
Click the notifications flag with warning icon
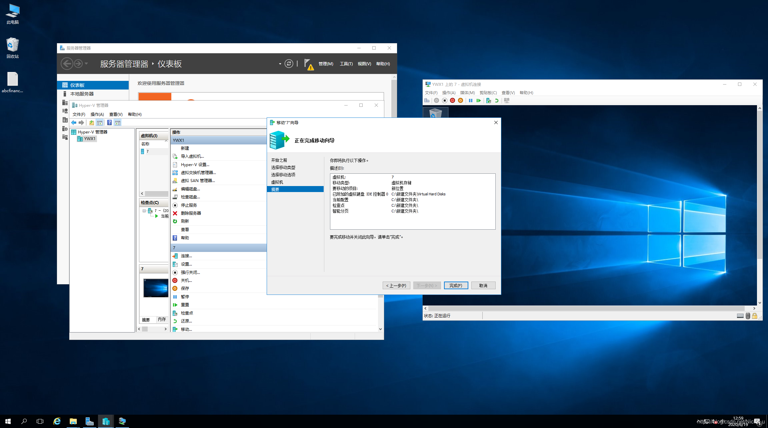pyautogui.click(x=308, y=64)
